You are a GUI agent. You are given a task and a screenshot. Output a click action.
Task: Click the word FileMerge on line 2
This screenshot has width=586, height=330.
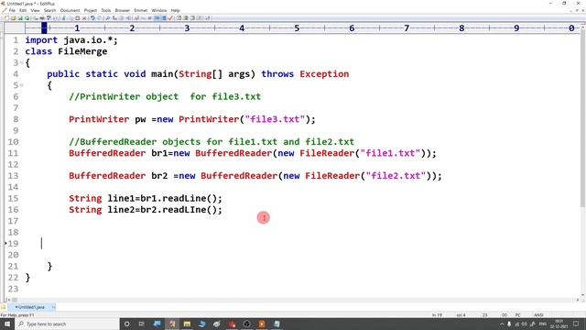[82, 51]
